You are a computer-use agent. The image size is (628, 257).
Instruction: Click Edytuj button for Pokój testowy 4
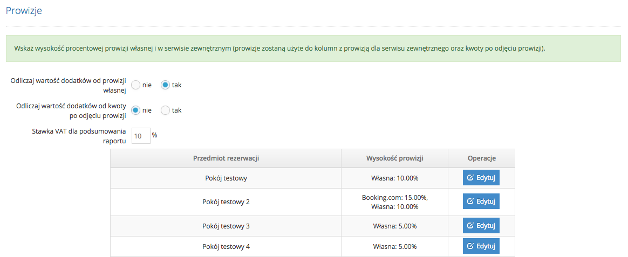click(x=481, y=246)
